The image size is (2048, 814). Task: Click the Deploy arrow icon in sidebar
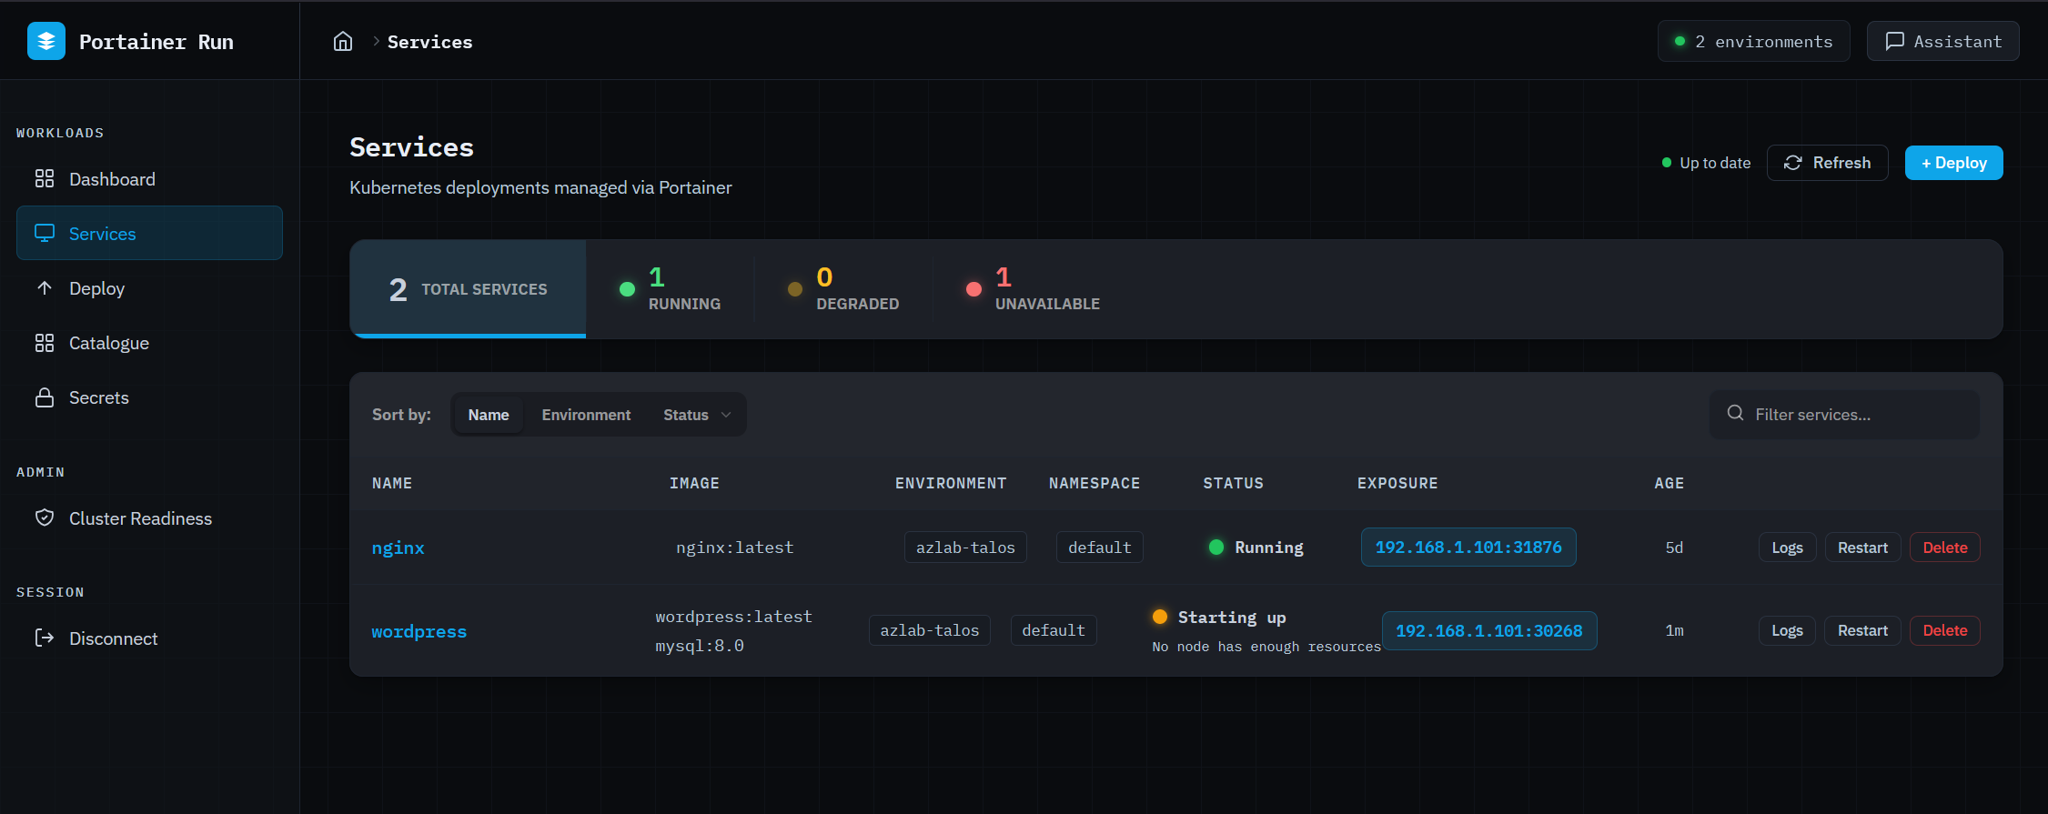click(45, 287)
